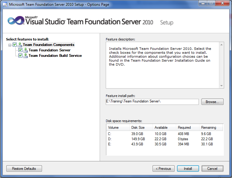Screen dimensions: 232x178
Task: Click the 30.1 GB remaining cell
Action: 207,144
